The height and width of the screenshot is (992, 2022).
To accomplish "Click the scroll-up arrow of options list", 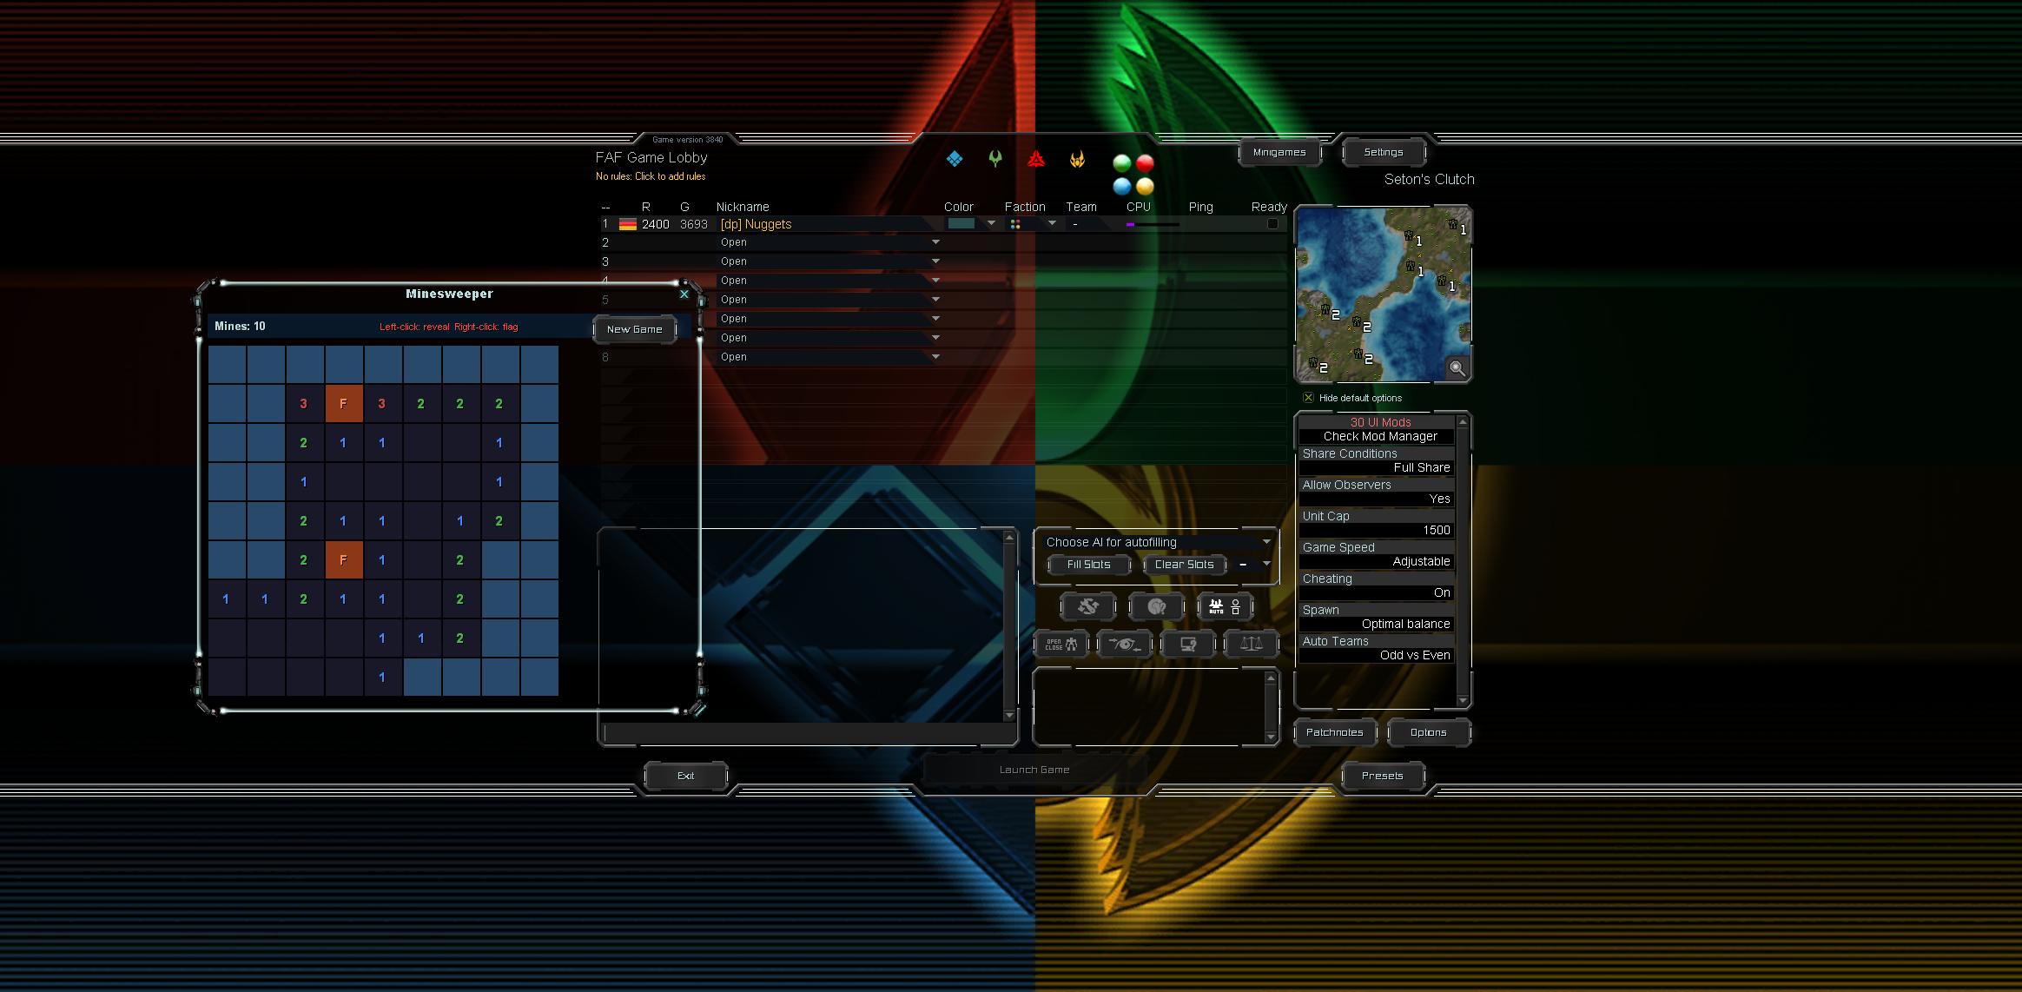I will tap(1463, 422).
